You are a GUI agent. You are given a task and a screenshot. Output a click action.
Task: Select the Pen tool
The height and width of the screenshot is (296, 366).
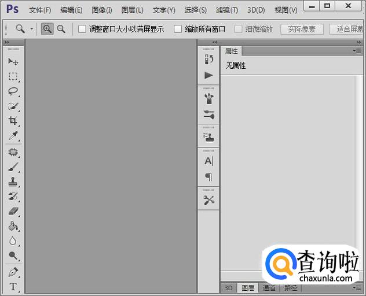13,272
